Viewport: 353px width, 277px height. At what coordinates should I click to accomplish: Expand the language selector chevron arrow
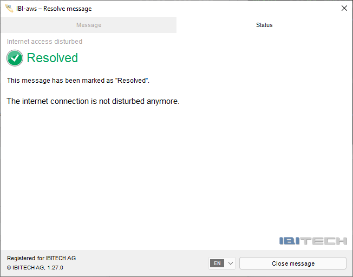pos(231,263)
